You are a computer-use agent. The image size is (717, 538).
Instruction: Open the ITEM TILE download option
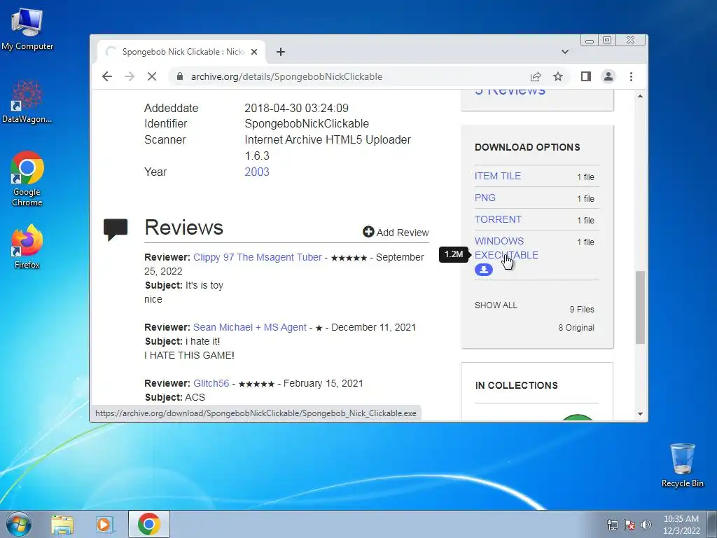(498, 176)
